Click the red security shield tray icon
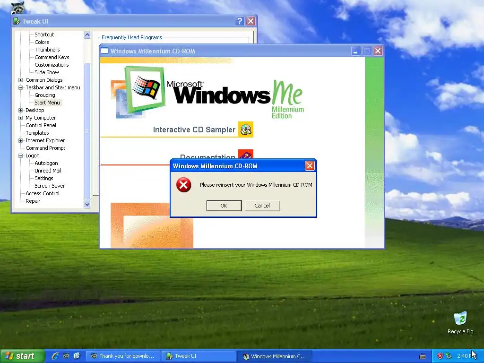484x363 pixels. (x=440, y=356)
